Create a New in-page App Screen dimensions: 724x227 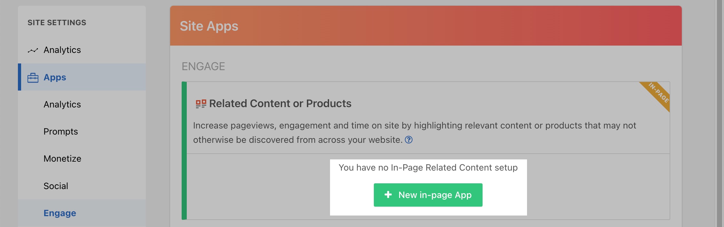pyautogui.click(x=428, y=195)
